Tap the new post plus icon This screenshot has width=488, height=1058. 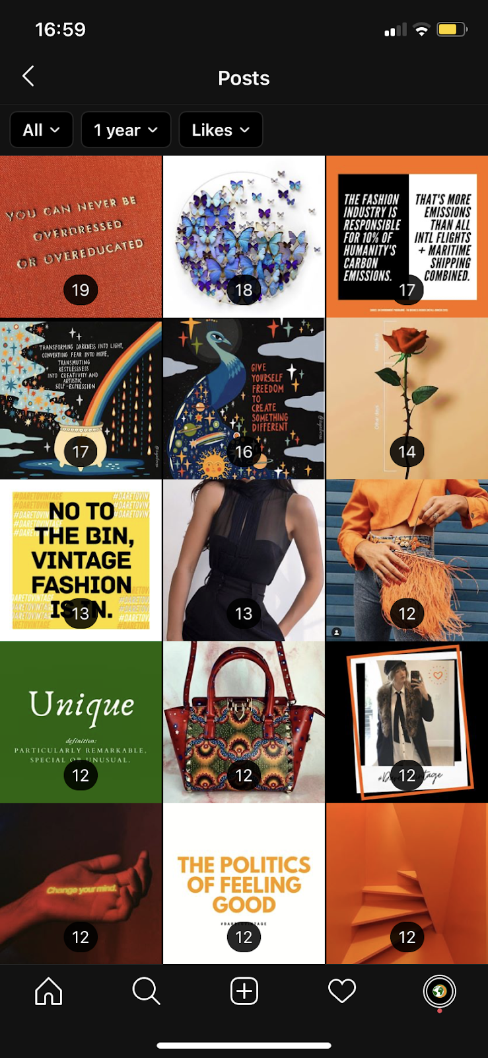(x=244, y=991)
